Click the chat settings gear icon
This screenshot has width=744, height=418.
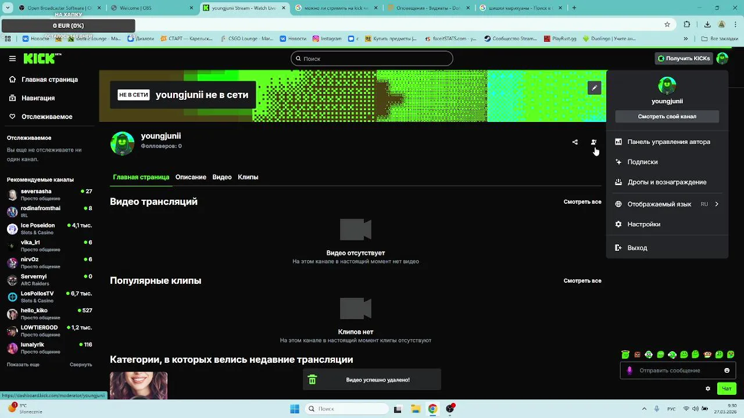pyautogui.click(x=708, y=388)
